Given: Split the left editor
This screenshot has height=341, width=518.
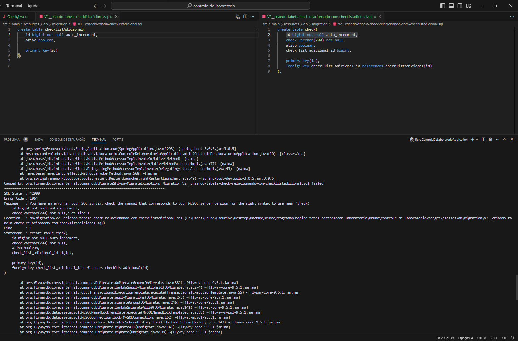Looking at the screenshot, I should point(245,16).
